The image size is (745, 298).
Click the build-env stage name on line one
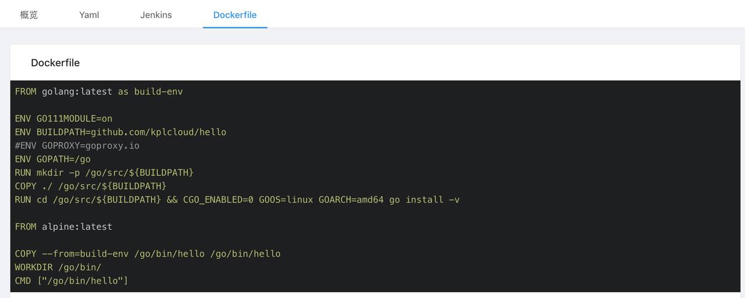(158, 91)
